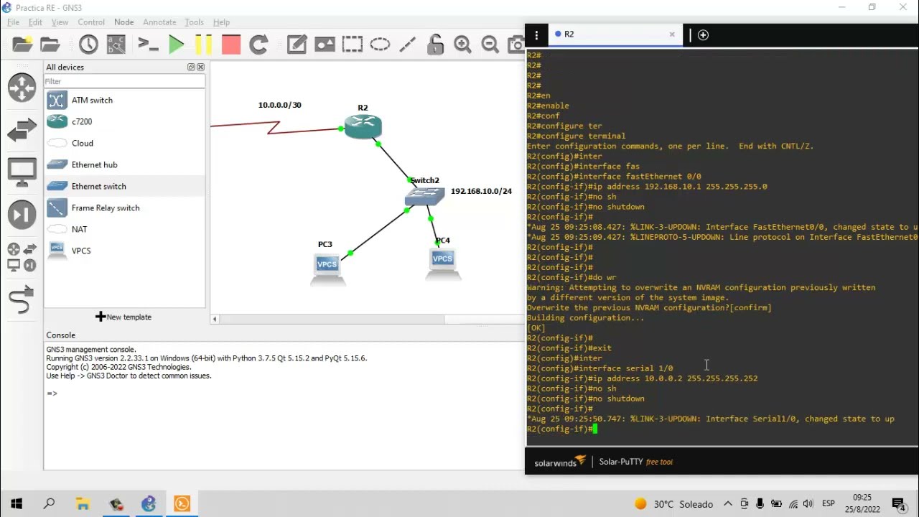Click the New template button

[123, 317]
